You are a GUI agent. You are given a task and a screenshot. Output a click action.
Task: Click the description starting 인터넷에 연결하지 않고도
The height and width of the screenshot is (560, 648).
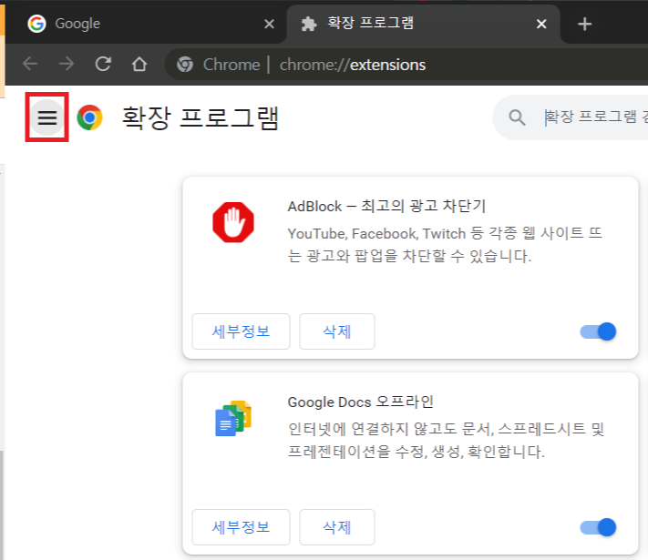pyautogui.click(x=447, y=440)
